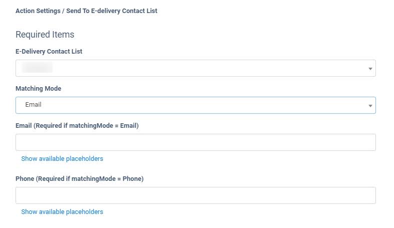
Task: Focus the Phone required input field
Action: tap(195, 195)
